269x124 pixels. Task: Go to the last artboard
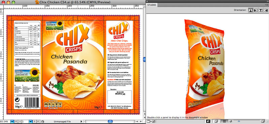click(x=38, y=121)
